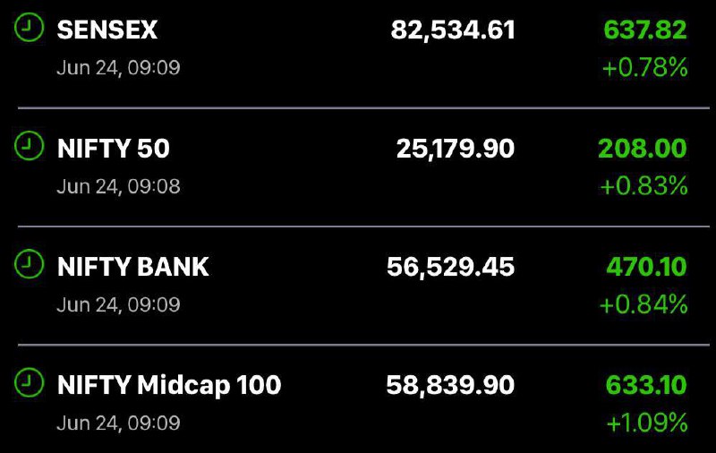Click the SENSEX timestamp Jun 24, 09:09
Screen dimensions: 716x453
point(119,68)
